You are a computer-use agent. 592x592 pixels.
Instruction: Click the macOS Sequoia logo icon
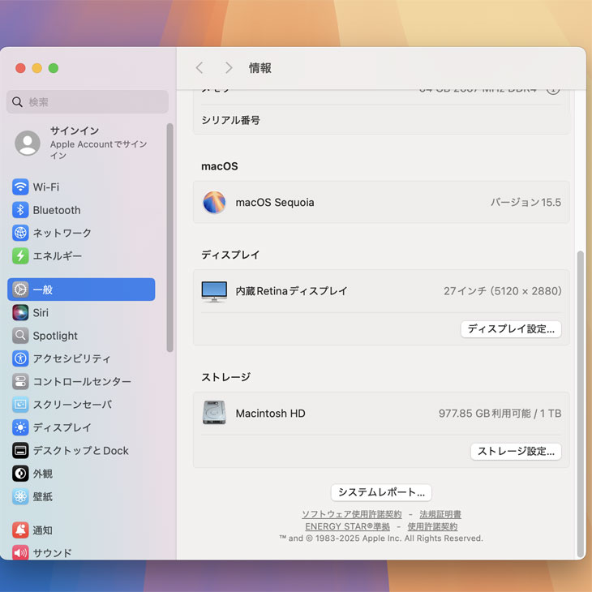tap(214, 202)
